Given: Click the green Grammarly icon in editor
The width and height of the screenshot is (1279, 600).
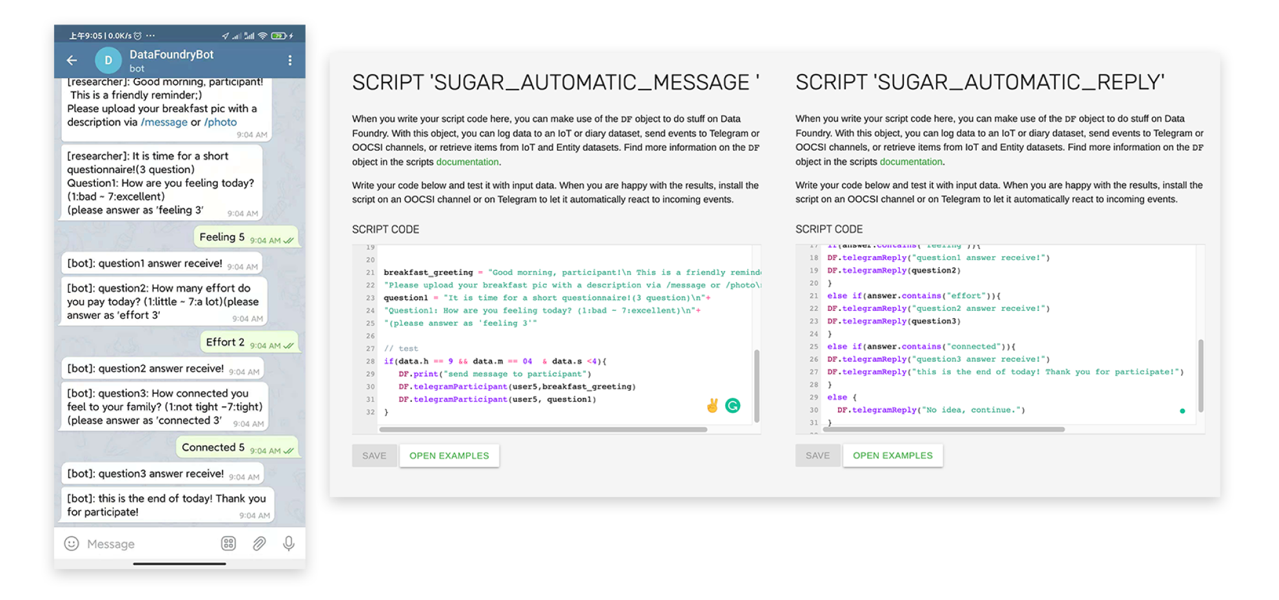Looking at the screenshot, I should coord(732,406).
